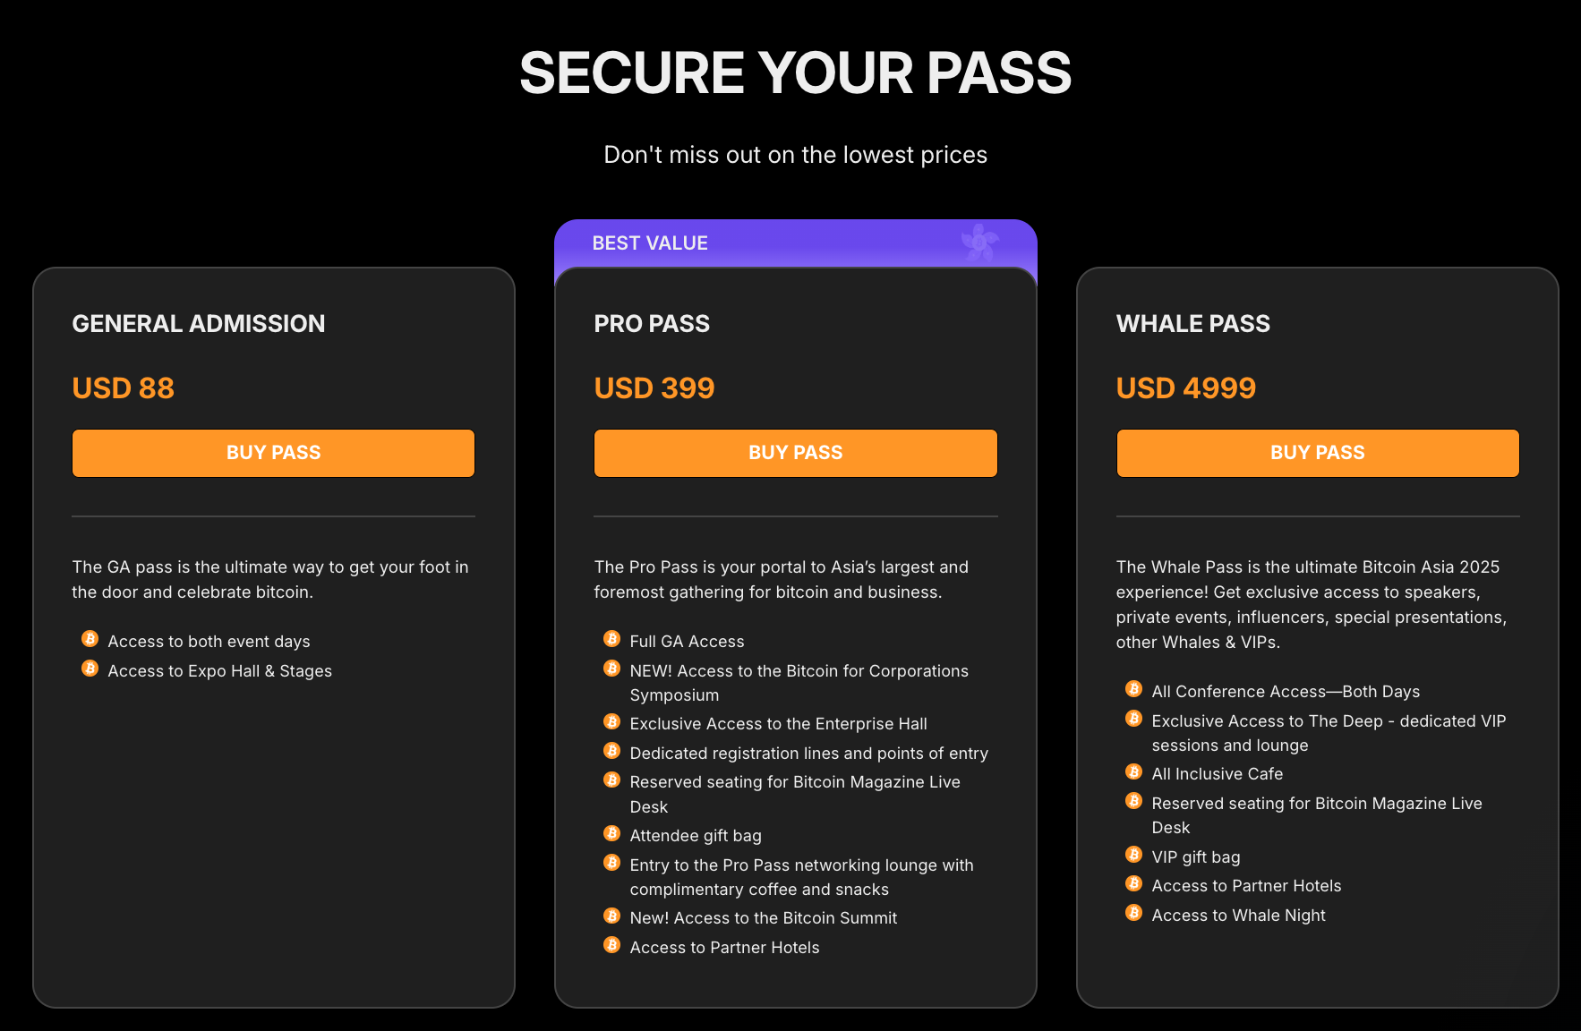The image size is (1581, 1031).
Task: Click the flower icon in Best Value banner
Action: point(979,242)
